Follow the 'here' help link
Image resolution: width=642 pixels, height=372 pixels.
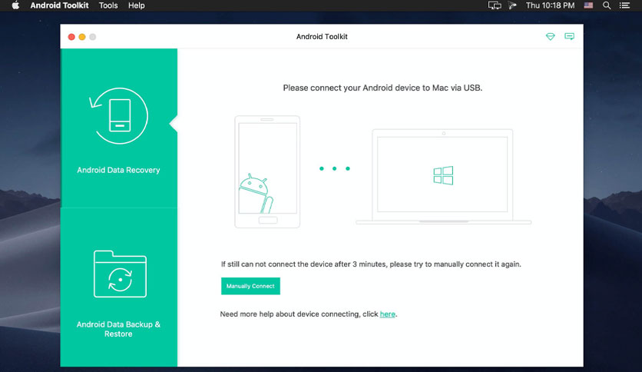point(387,314)
